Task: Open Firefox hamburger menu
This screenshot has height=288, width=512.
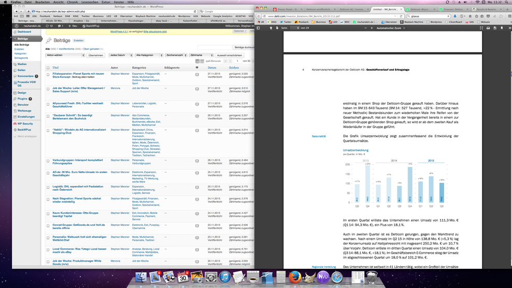Action: (x=509, y=16)
